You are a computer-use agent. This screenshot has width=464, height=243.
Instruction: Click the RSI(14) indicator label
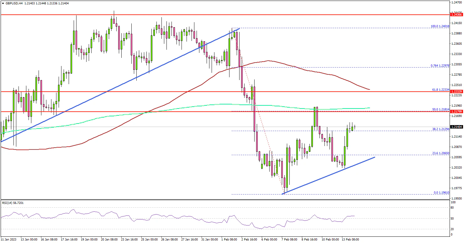pyautogui.click(x=13, y=203)
